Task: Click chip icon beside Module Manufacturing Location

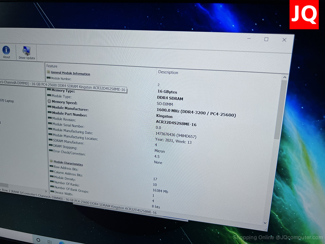Action: pos(51,134)
